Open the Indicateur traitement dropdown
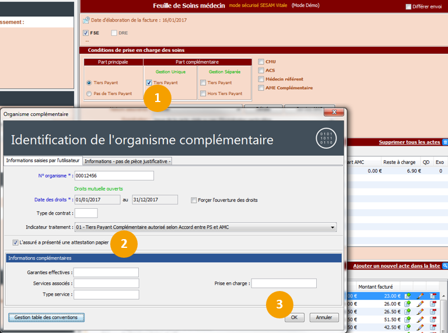The height and width of the screenshot is (333, 448). tap(332, 227)
